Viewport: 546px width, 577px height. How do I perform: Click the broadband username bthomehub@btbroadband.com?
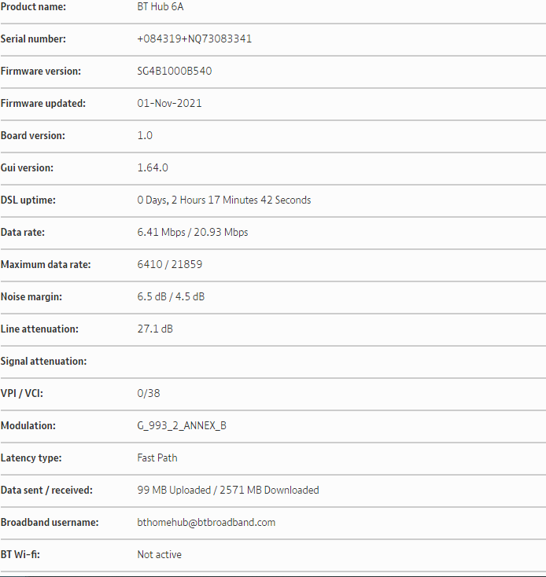pos(206,522)
